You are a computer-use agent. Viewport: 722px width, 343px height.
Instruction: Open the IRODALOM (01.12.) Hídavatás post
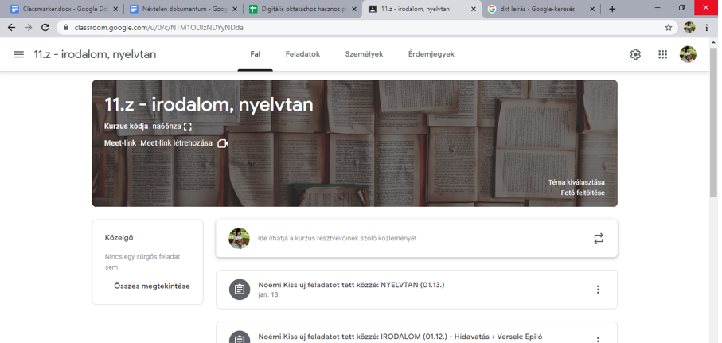coord(416,333)
